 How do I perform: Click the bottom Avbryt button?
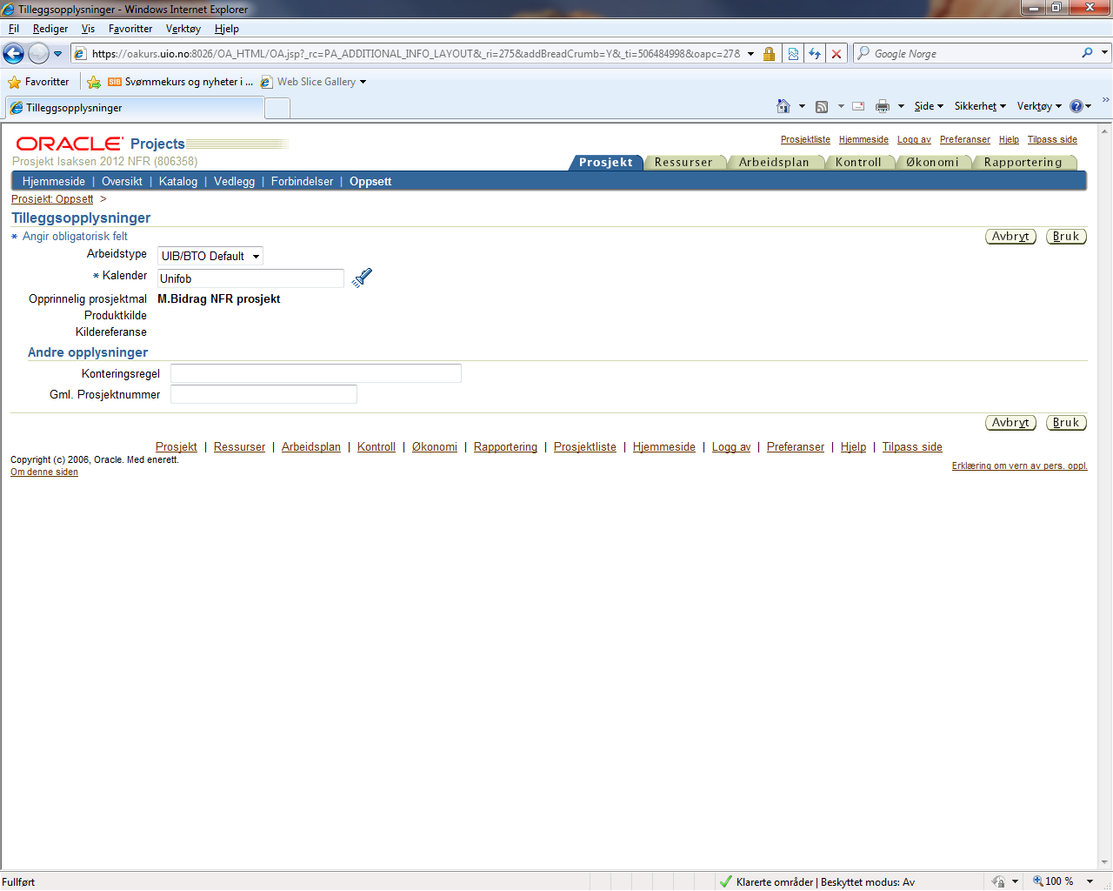coord(1010,423)
